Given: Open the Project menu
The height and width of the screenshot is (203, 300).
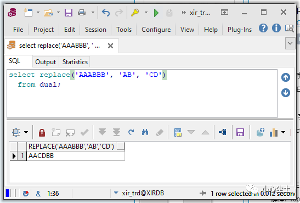Looking at the screenshot, I should point(43,30).
